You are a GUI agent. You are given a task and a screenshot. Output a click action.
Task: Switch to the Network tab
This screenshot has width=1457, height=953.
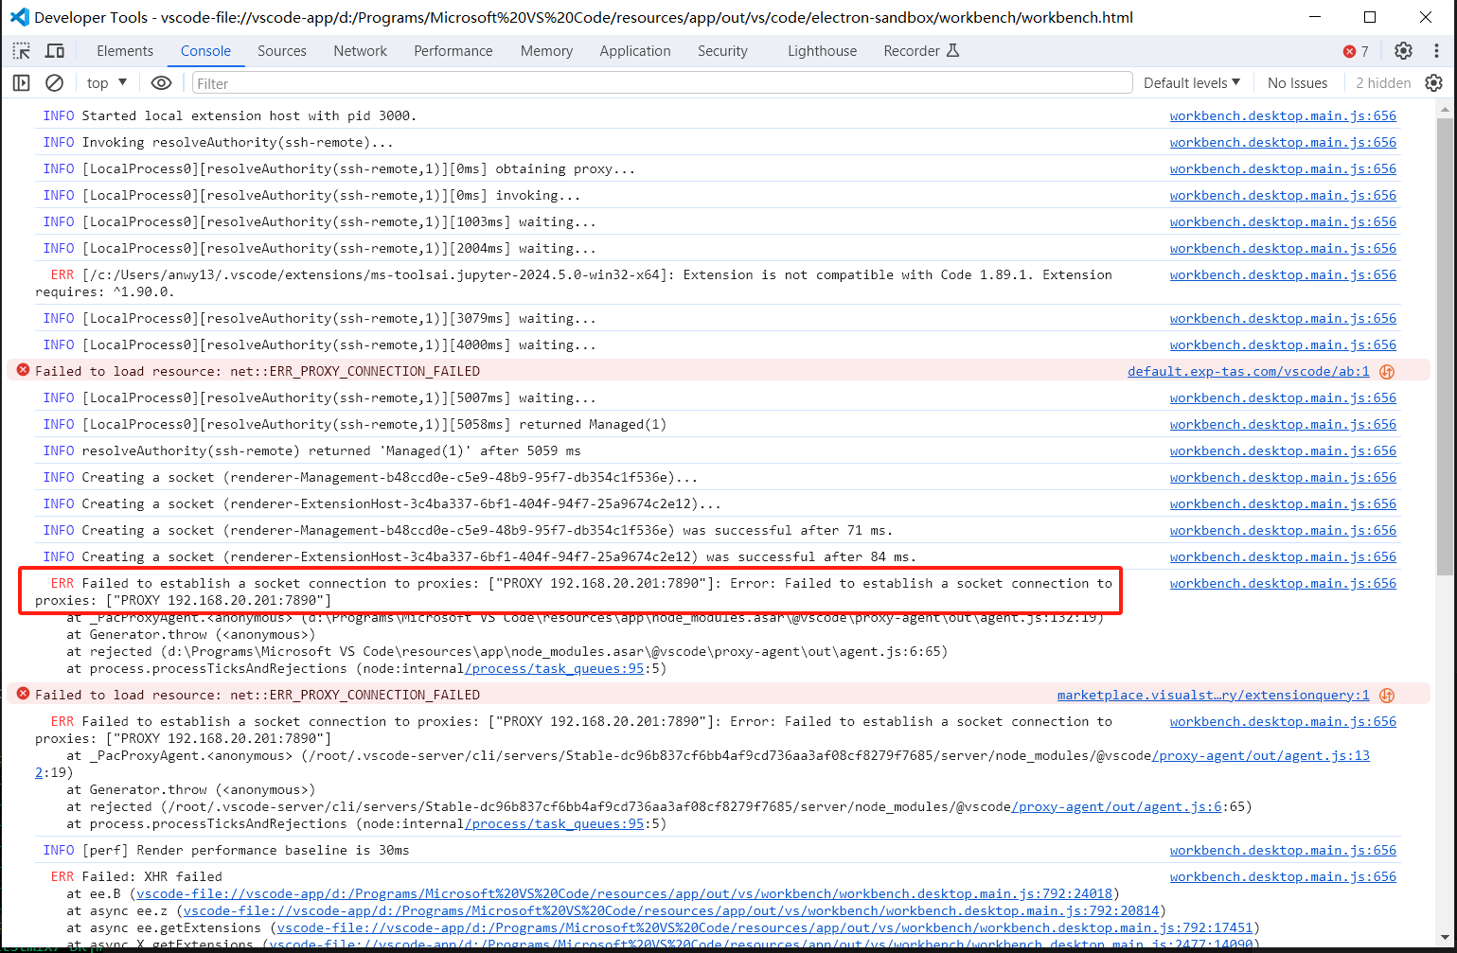(360, 51)
